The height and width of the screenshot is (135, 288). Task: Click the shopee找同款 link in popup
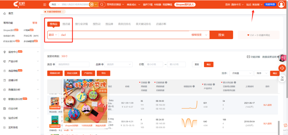pos(72,126)
